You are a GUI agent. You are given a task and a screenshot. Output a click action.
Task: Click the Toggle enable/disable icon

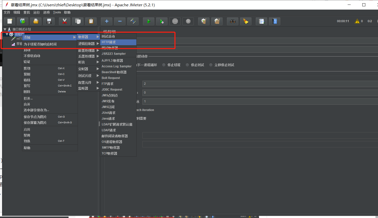(x=133, y=21)
